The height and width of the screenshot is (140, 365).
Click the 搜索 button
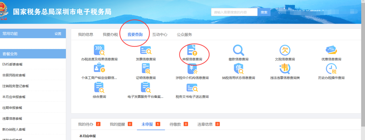click(x=264, y=12)
